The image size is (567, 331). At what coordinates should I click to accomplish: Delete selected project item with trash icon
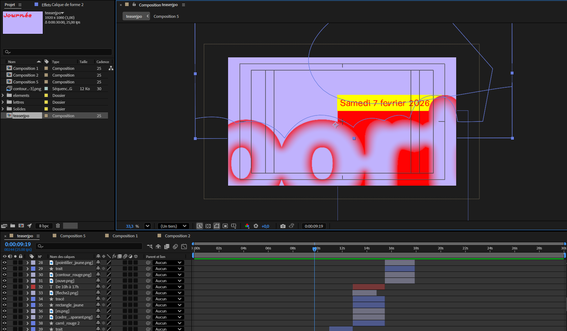pos(58,226)
